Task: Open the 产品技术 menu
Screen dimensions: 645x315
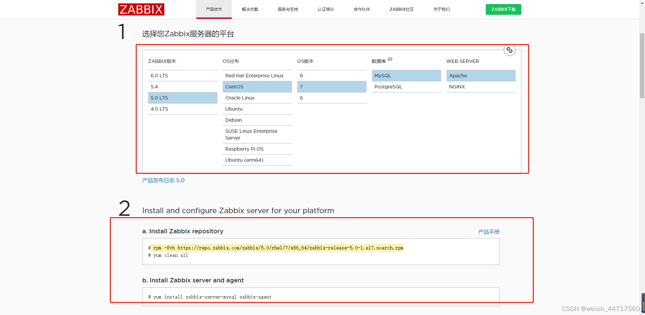Action: (x=214, y=9)
